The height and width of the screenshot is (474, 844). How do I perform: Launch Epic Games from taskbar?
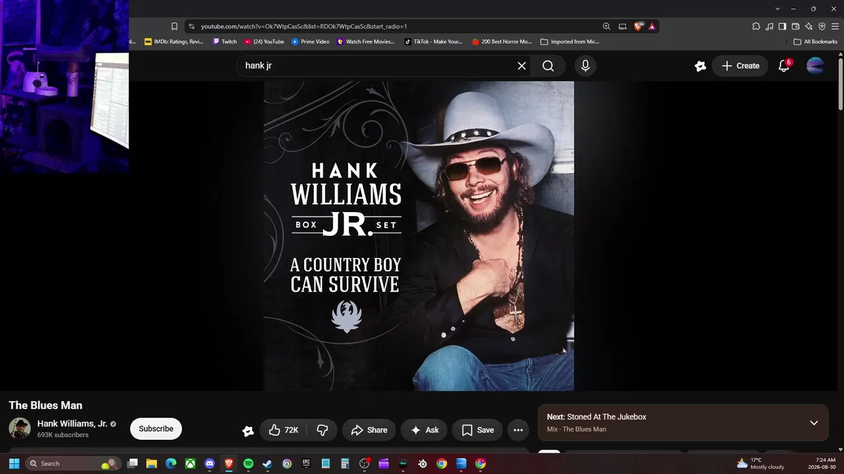(307, 463)
